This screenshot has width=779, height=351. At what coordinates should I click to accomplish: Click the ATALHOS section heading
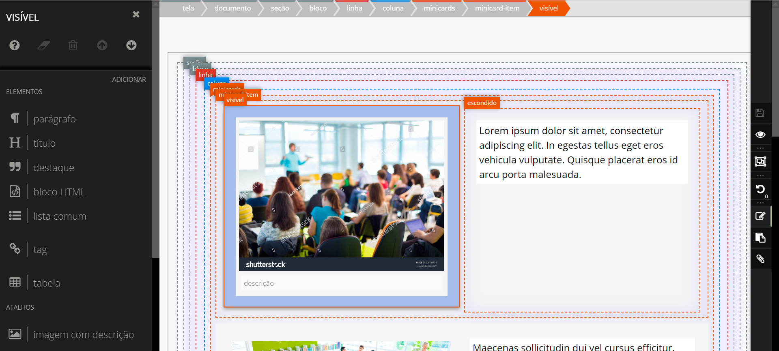(20, 307)
